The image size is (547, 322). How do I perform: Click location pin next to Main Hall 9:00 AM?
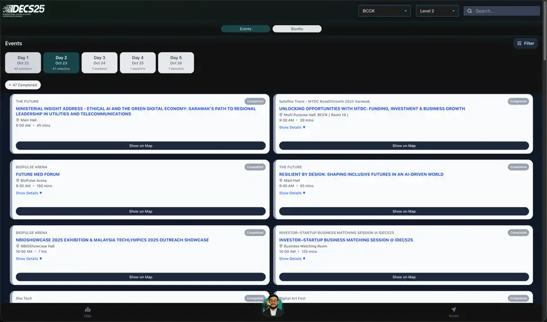tap(18, 120)
